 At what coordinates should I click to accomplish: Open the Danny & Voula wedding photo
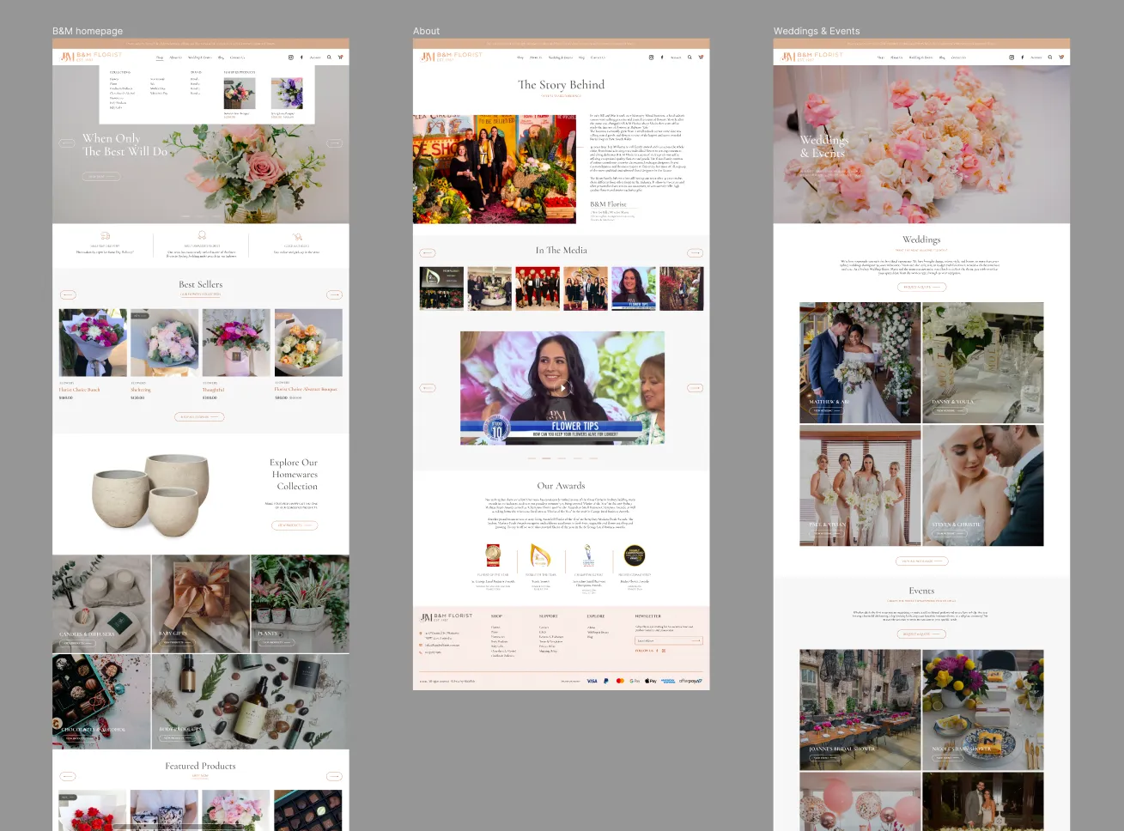tap(983, 362)
